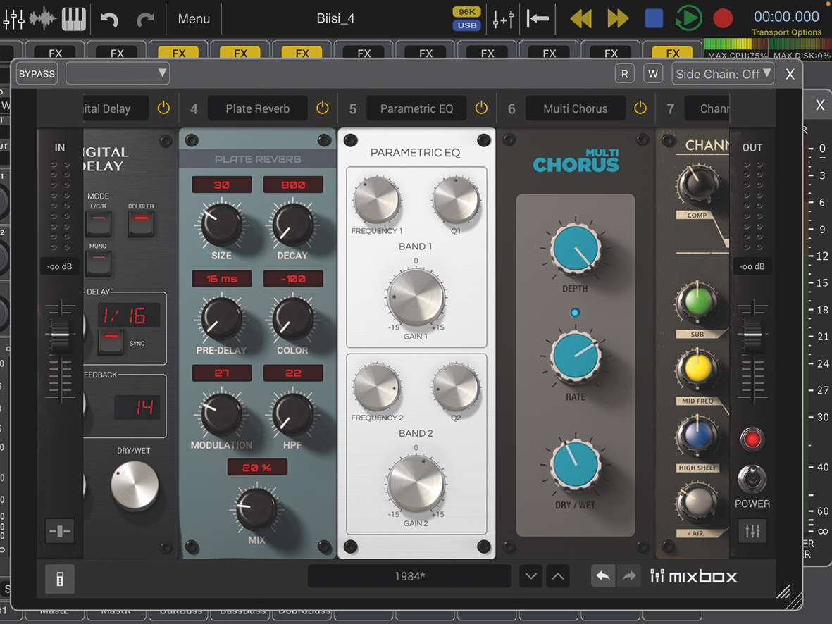Viewport: 832px width, 624px height.
Task: Click the Plate Reverb MIX knob
Action: [x=256, y=509]
